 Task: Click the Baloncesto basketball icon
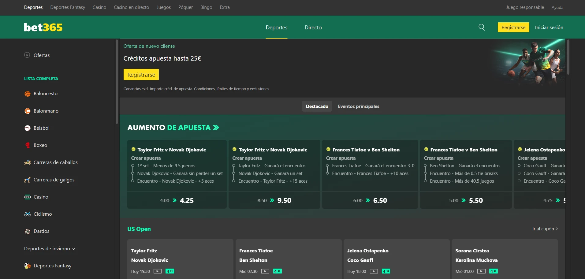(x=28, y=94)
